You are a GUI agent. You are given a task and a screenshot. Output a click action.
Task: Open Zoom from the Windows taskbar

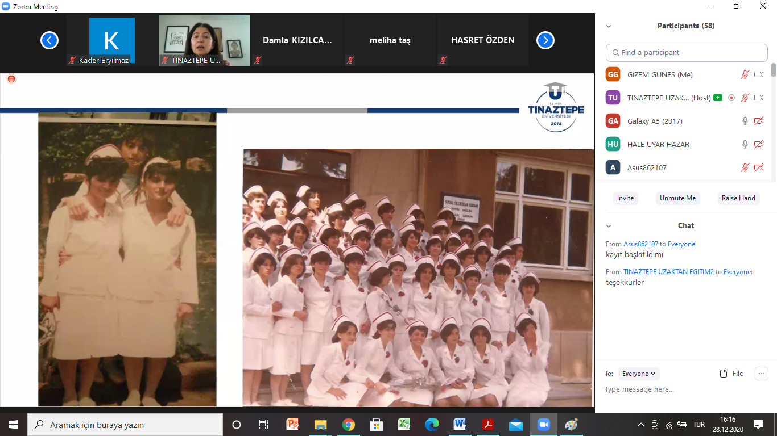(543, 425)
